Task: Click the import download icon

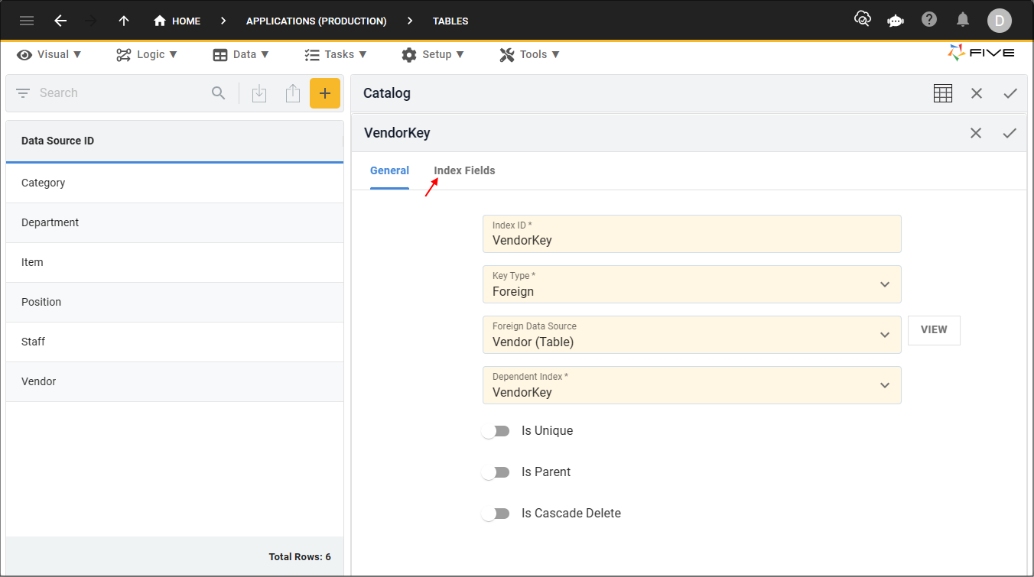Action: 259,93
